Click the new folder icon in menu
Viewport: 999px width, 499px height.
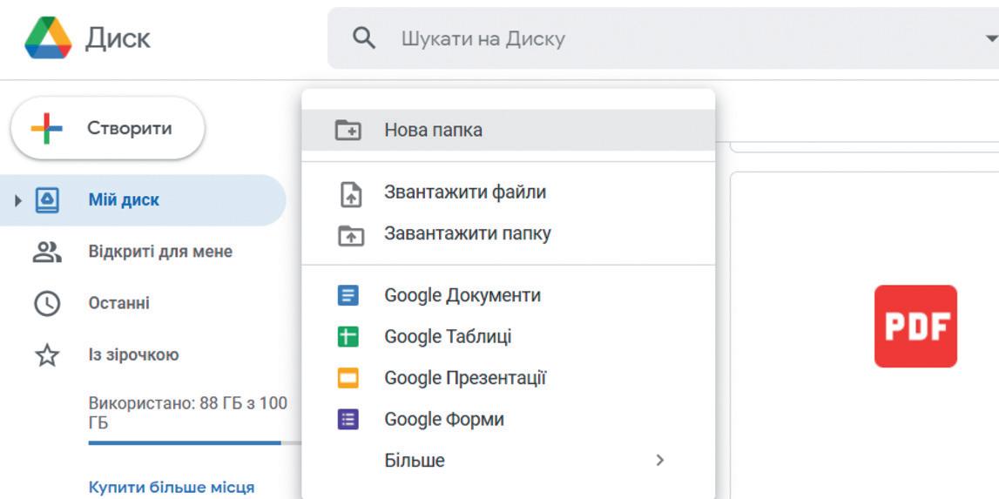(348, 130)
